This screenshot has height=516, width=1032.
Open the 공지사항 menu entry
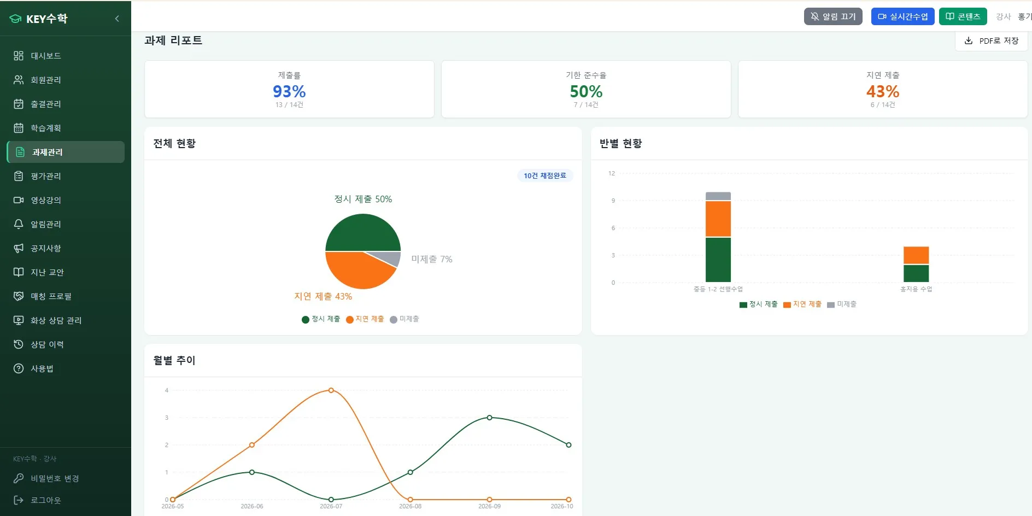tap(66, 248)
